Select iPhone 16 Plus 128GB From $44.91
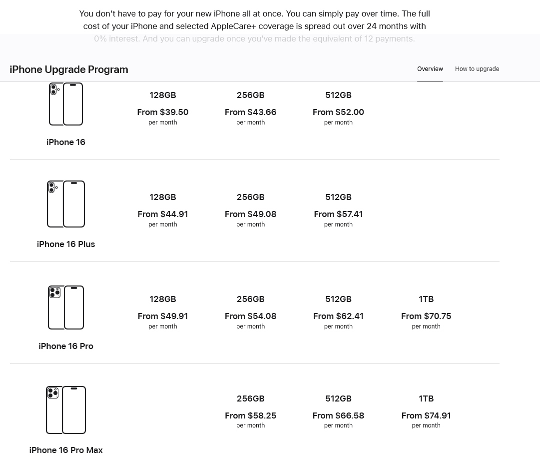Viewport: 540px width, 468px height. [x=162, y=210]
